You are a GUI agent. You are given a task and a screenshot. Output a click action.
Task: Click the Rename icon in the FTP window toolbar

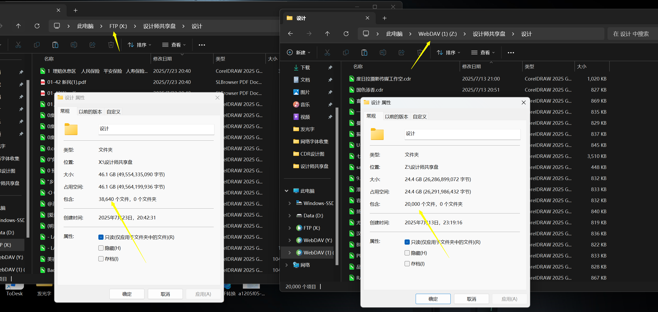pos(74,45)
